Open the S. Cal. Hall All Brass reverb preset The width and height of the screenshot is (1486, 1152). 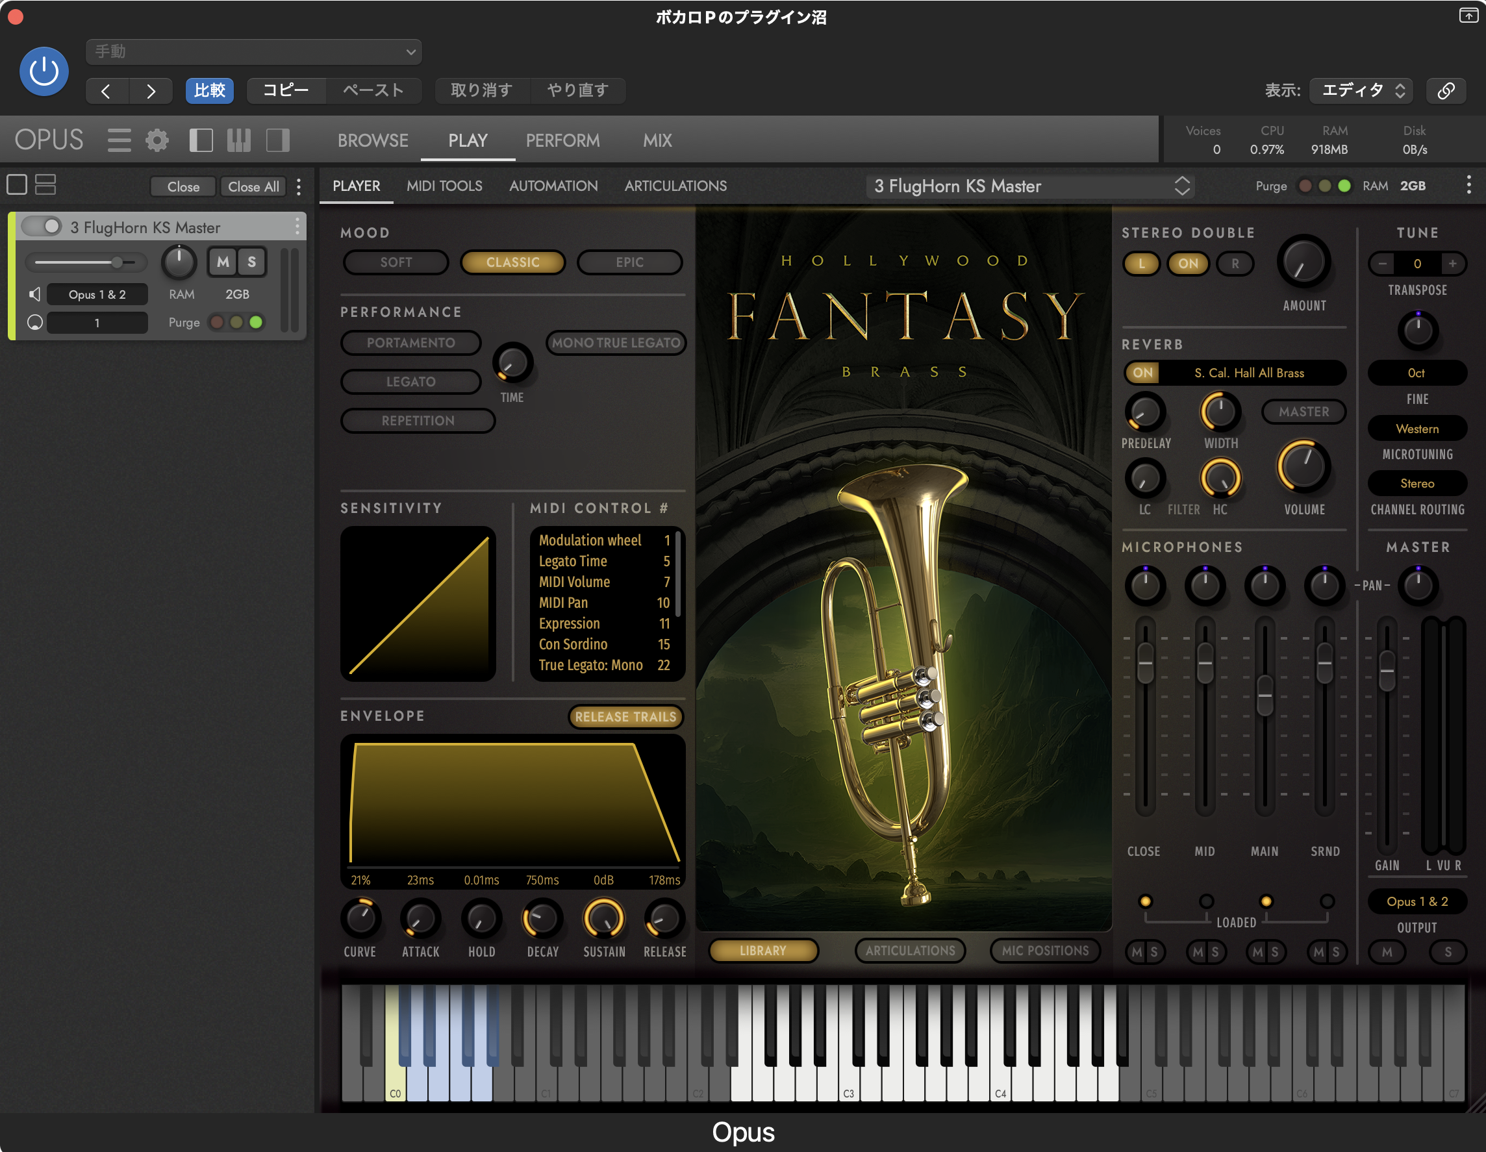click(x=1249, y=373)
